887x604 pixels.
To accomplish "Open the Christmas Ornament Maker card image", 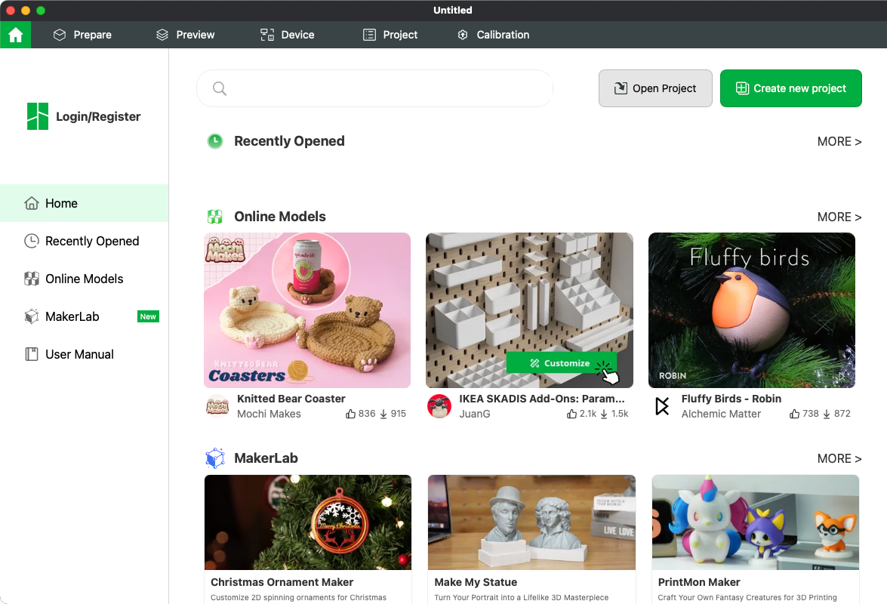I will tap(308, 522).
